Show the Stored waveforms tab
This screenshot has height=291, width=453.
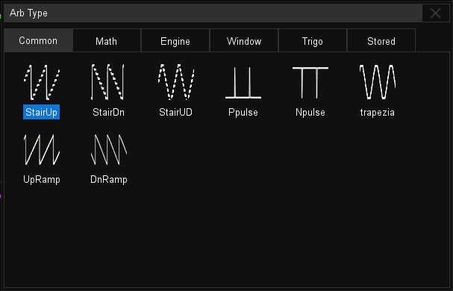[x=381, y=41]
